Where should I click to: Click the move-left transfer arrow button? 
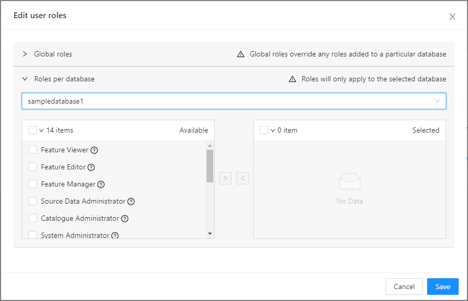click(243, 179)
